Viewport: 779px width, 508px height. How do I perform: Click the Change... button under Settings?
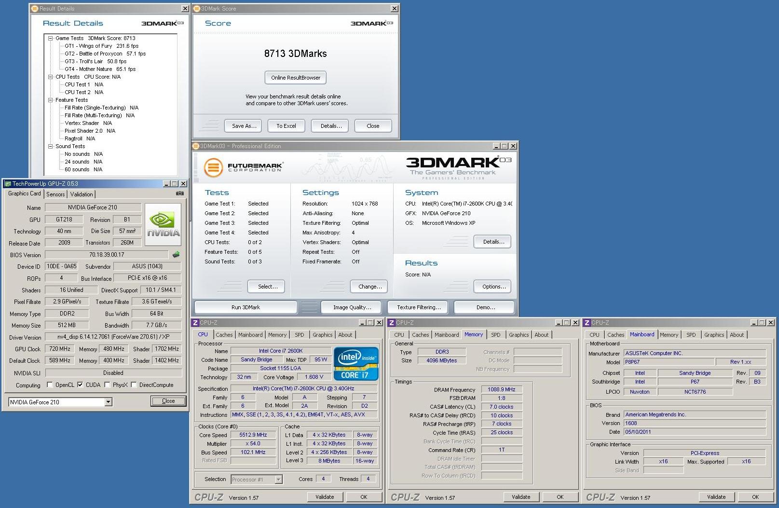click(370, 287)
